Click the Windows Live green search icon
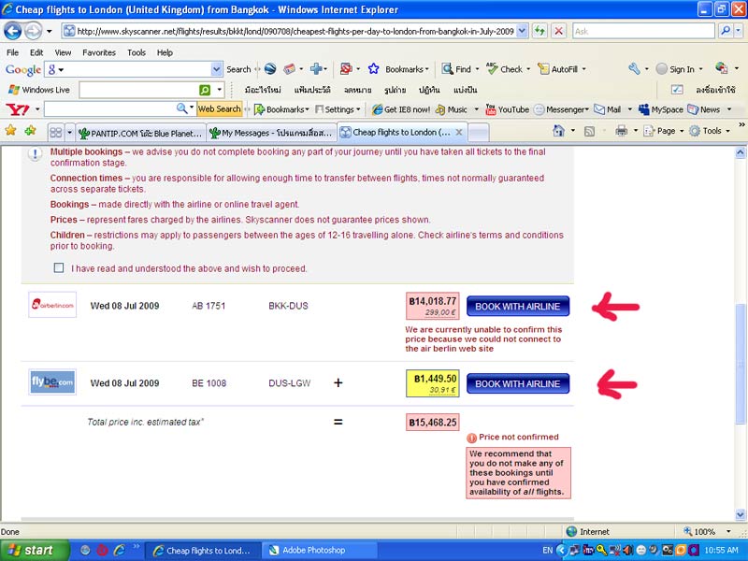The width and height of the screenshot is (748, 561). [205, 90]
